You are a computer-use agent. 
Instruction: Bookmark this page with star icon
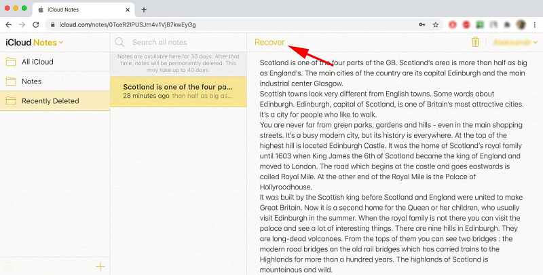click(x=436, y=24)
